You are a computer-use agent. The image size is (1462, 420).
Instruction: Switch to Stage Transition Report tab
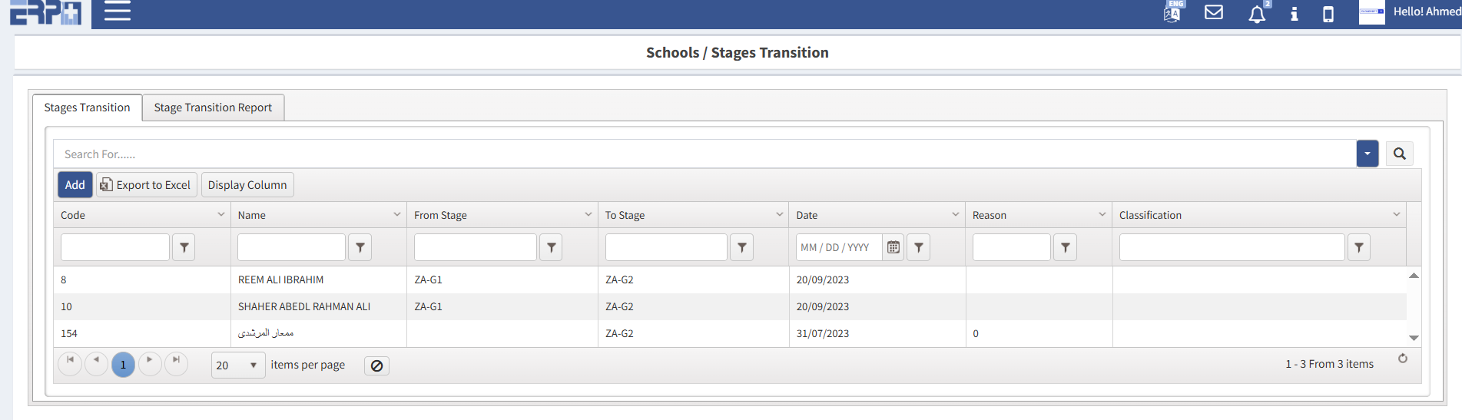[x=213, y=107]
